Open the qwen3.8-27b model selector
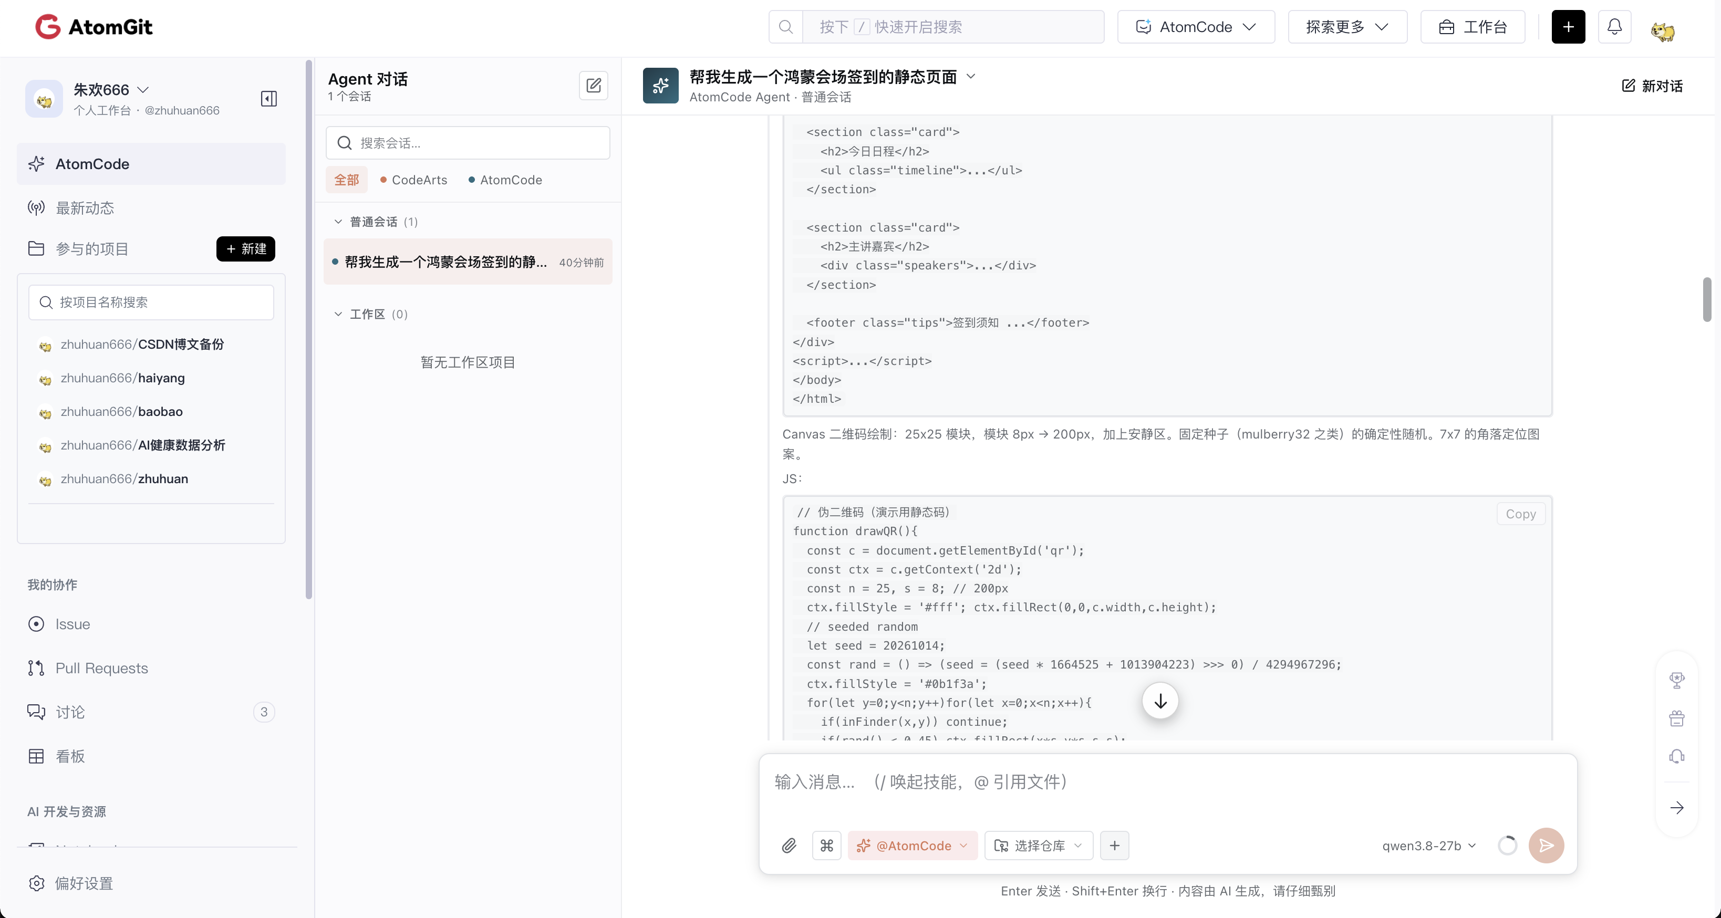Viewport: 1721px width, 918px height. (x=1428, y=845)
